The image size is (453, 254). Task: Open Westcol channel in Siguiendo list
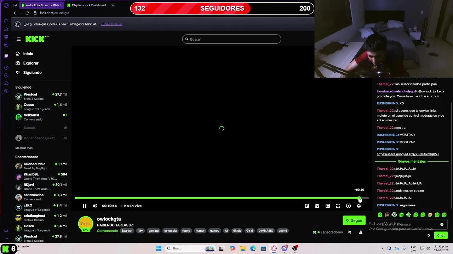tap(41, 96)
